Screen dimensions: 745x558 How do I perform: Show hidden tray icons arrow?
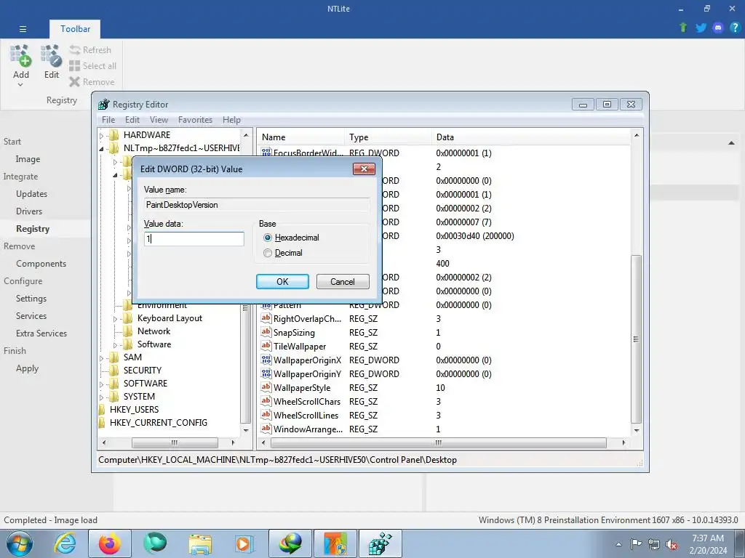click(x=618, y=544)
